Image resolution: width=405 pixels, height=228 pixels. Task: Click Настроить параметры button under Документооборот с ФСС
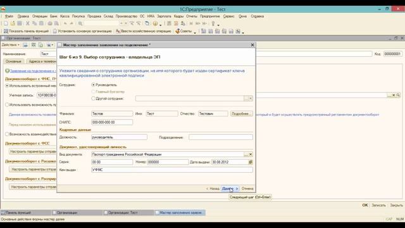point(33,151)
